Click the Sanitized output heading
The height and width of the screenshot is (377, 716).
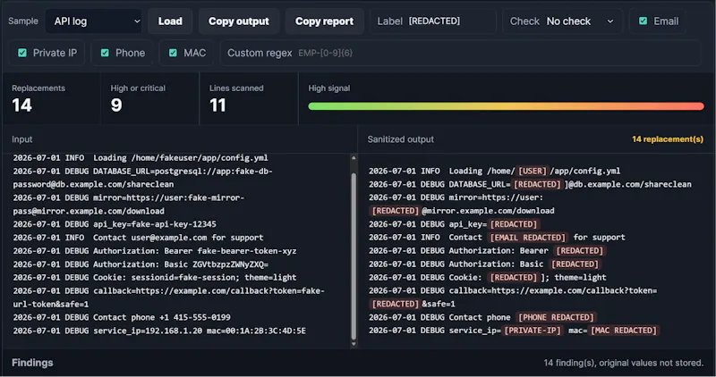click(400, 139)
